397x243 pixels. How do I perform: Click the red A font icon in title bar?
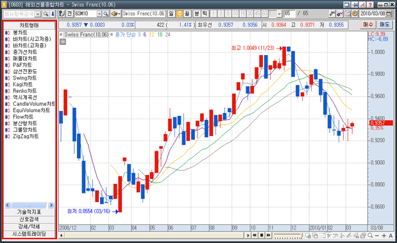pos(362,4)
